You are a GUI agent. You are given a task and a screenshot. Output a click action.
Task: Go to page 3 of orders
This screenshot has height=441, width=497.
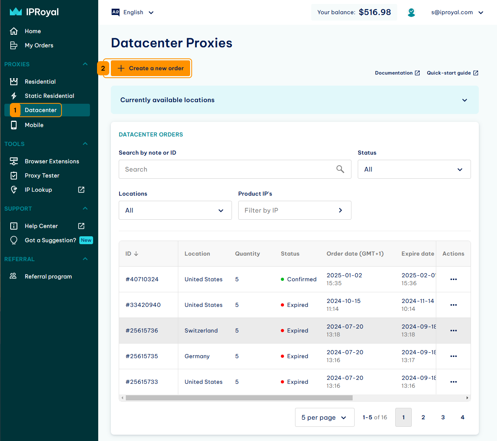(443, 417)
